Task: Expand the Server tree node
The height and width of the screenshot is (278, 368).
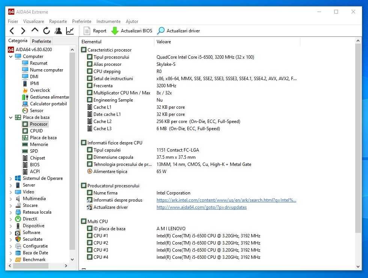Action: (x=11, y=185)
